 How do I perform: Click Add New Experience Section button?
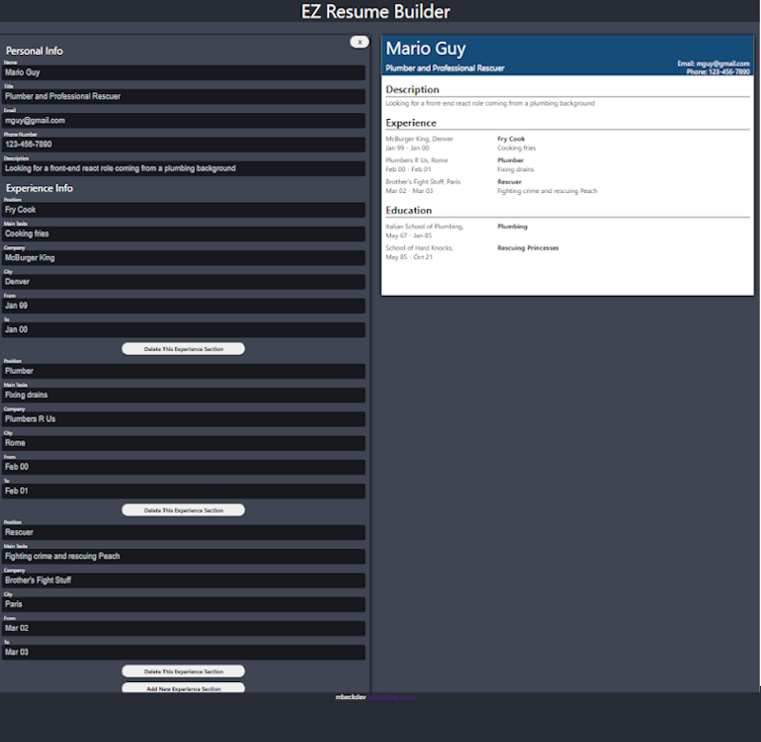pyautogui.click(x=184, y=688)
